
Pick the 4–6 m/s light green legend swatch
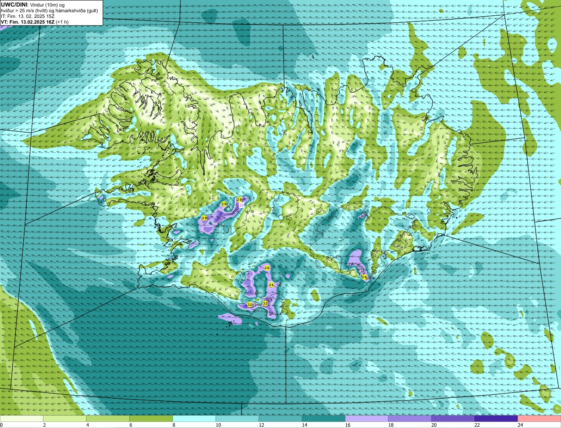pos(108,418)
